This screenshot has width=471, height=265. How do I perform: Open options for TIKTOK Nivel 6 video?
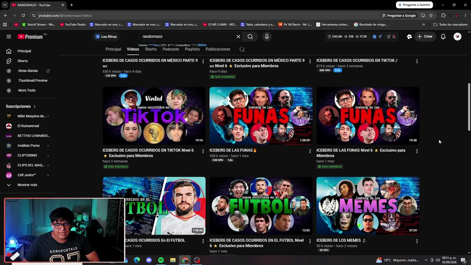(x=203, y=151)
